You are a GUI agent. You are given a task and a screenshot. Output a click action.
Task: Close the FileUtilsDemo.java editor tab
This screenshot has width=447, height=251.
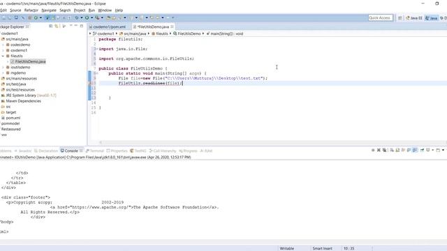(173, 26)
